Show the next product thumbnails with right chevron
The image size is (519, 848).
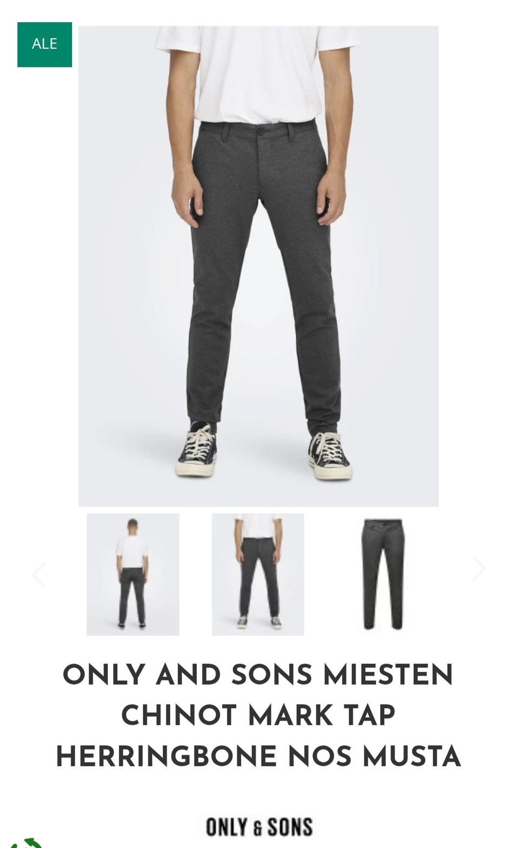click(x=478, y=568)
